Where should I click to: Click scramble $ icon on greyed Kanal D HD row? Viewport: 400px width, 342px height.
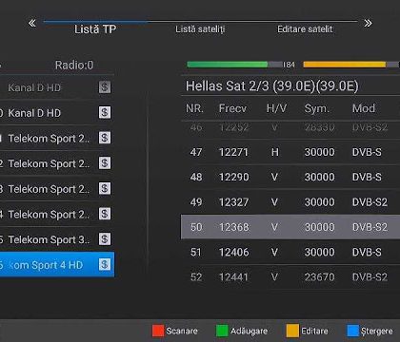click(105, 87)
